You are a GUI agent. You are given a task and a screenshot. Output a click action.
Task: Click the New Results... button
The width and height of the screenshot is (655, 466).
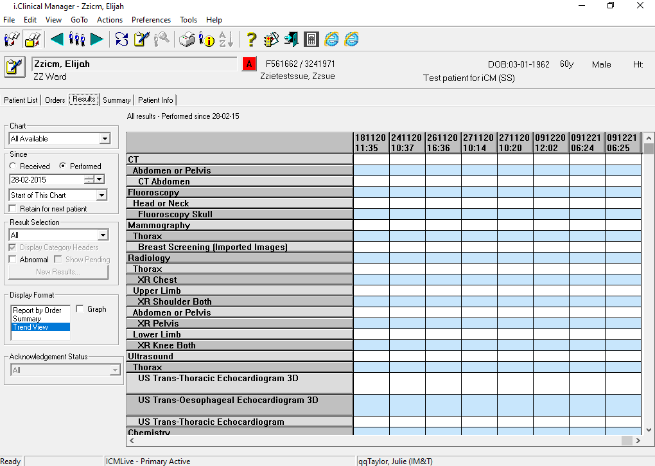click(58, 272)
